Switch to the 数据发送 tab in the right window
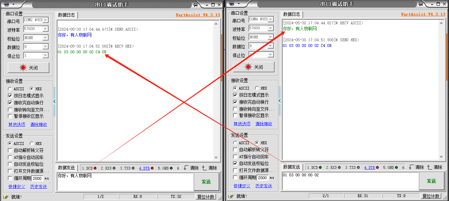Viewport: 449px width, 201px height. [x=291, y=167]
